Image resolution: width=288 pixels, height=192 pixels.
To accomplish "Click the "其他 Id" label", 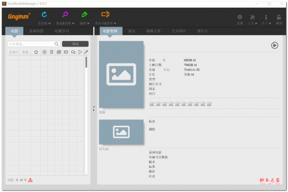I will (x=189, y=74).
